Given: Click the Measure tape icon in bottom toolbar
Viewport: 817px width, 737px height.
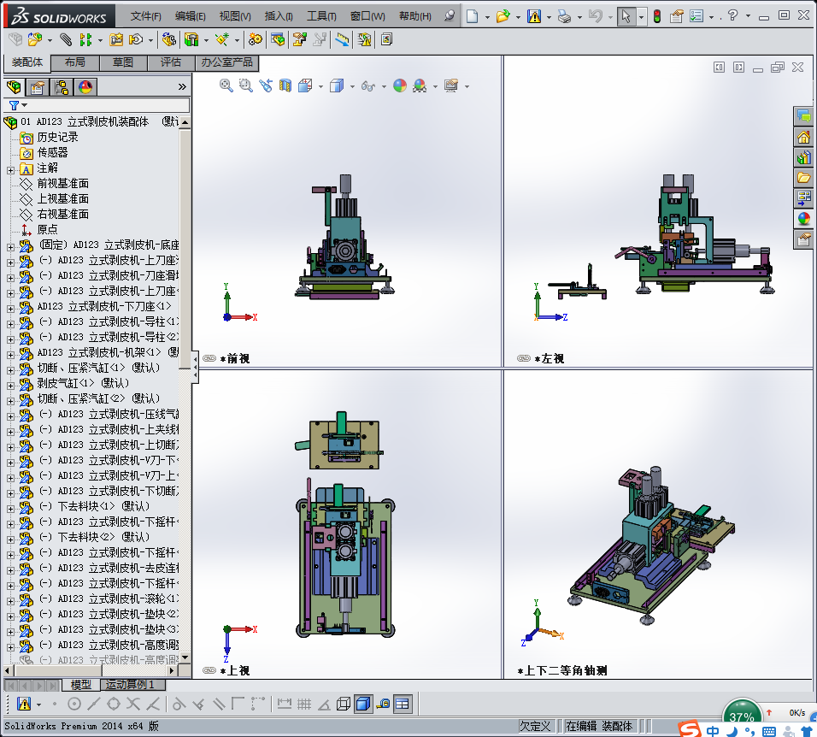Looking at the screenshot, I should (383, 705).
